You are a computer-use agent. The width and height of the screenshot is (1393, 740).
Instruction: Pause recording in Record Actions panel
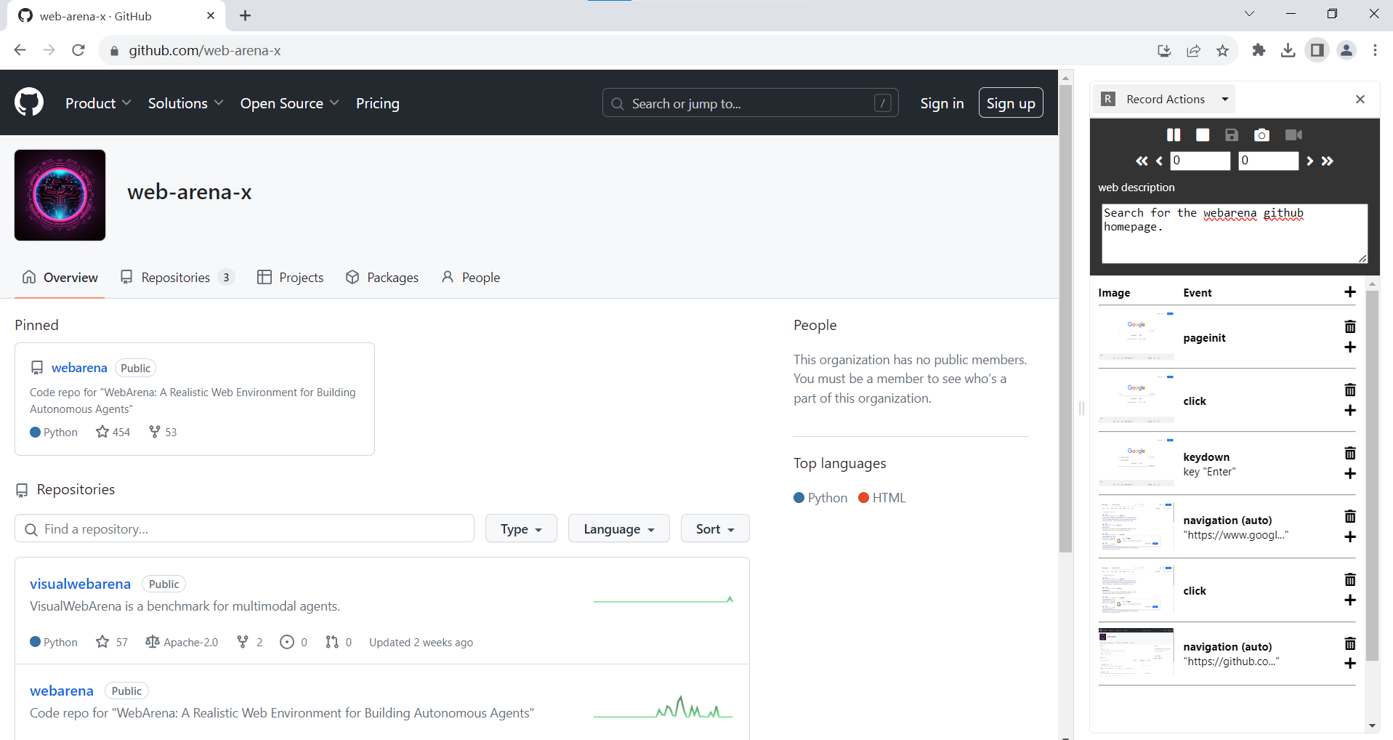[x=1173, y=135]
